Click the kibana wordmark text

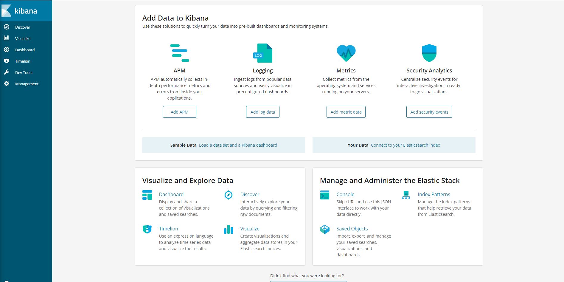pos(26,11)
